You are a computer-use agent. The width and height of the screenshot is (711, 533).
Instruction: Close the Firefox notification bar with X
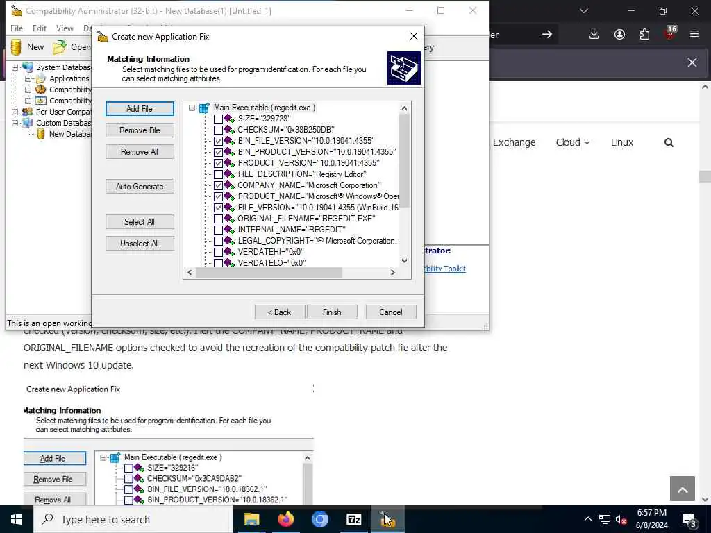[x=692, y=62]
